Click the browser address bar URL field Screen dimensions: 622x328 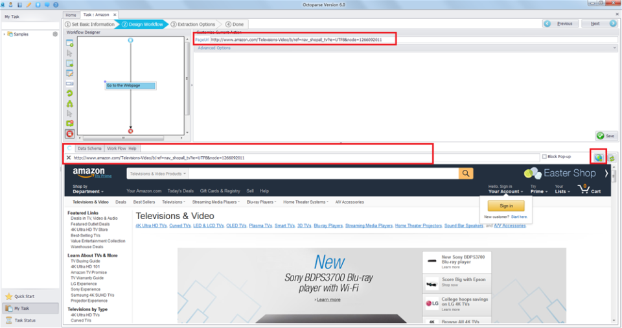tap(305, 158)
